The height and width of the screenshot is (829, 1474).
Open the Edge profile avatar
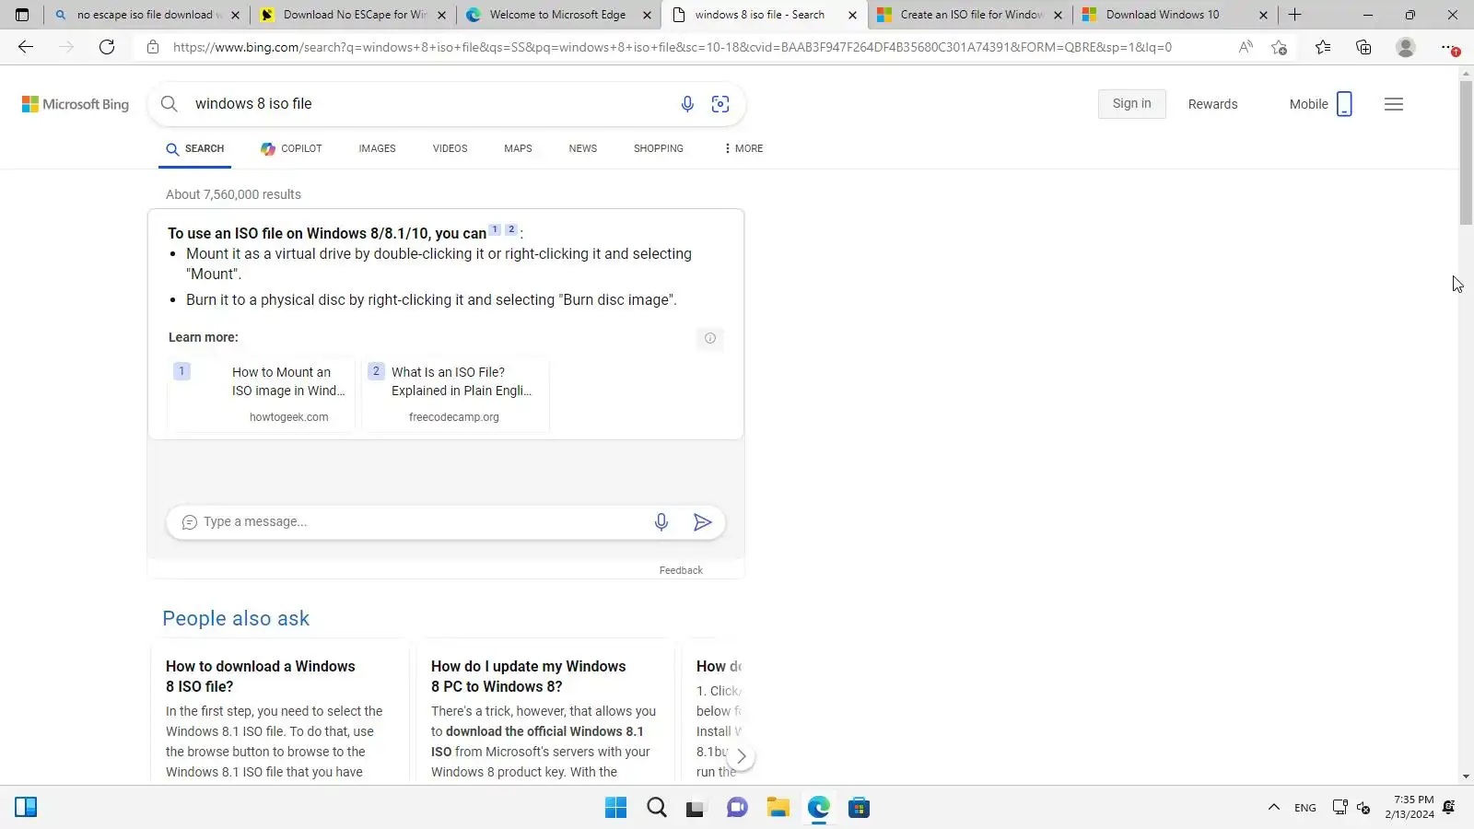coord(1405,47)
